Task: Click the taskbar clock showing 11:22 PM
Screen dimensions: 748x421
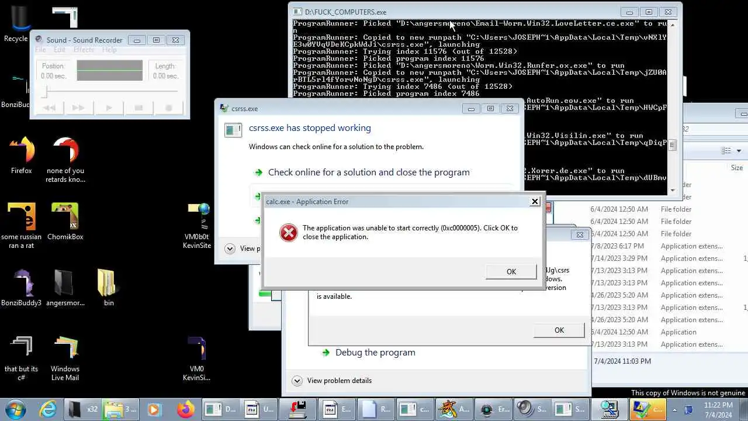Action: pos(718,409)
